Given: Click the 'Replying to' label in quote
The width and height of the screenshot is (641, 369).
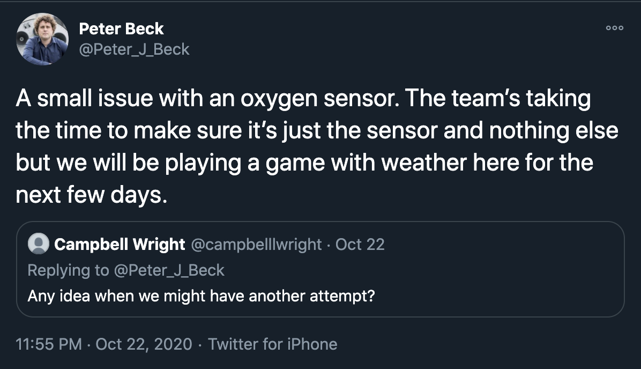Looking at the screenshot, I should pos(68,270).
